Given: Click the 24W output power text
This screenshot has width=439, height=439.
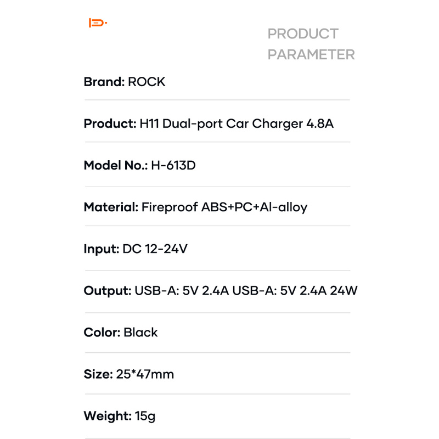Looking at the screenshot, I should tap(344, 290).
